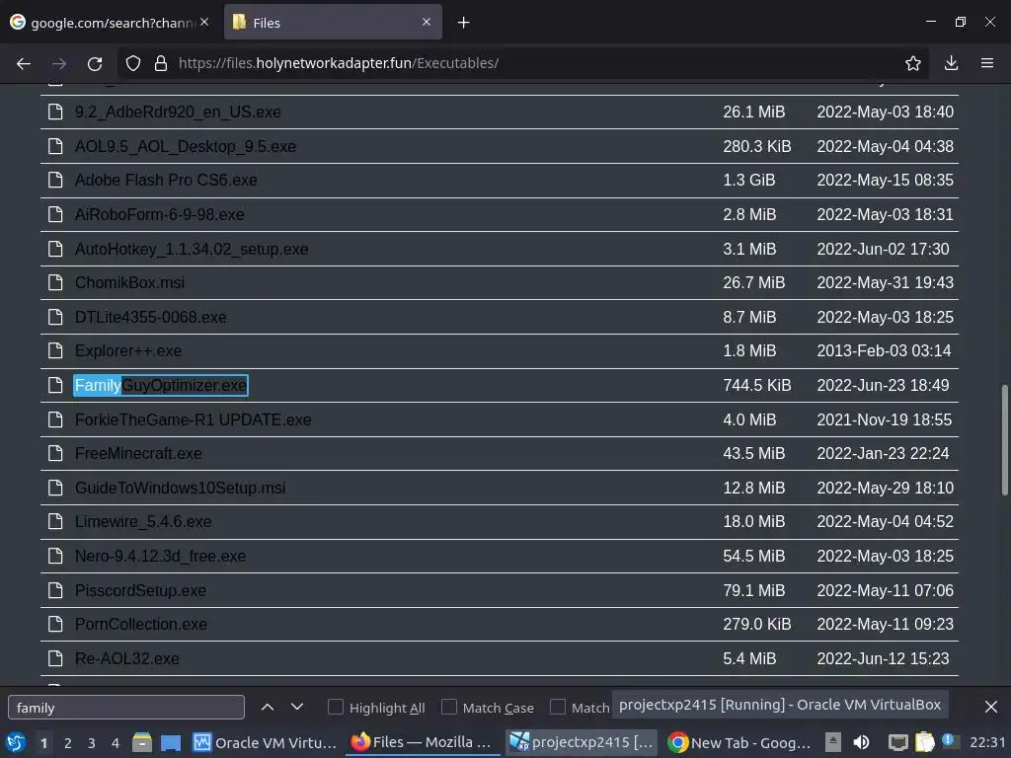Click the date 2013-Feb-03 03:14
The height and width of the screenshot is (758, 1011).
coord(884,350)
